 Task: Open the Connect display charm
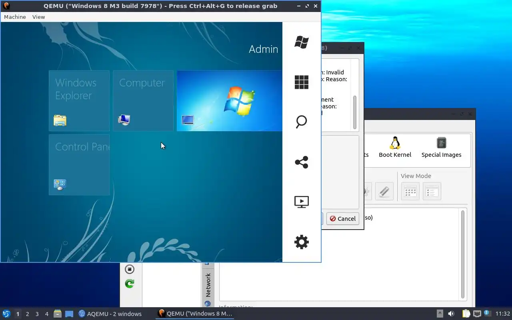tap(301, 202)
